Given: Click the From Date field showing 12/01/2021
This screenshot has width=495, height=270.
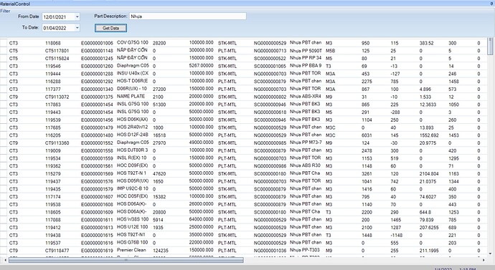Looking at the screenshot, I should (58, 16).
